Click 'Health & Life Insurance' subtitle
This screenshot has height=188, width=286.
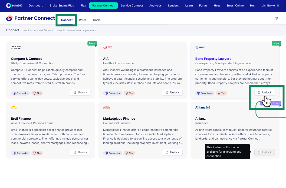click(118, 63)
